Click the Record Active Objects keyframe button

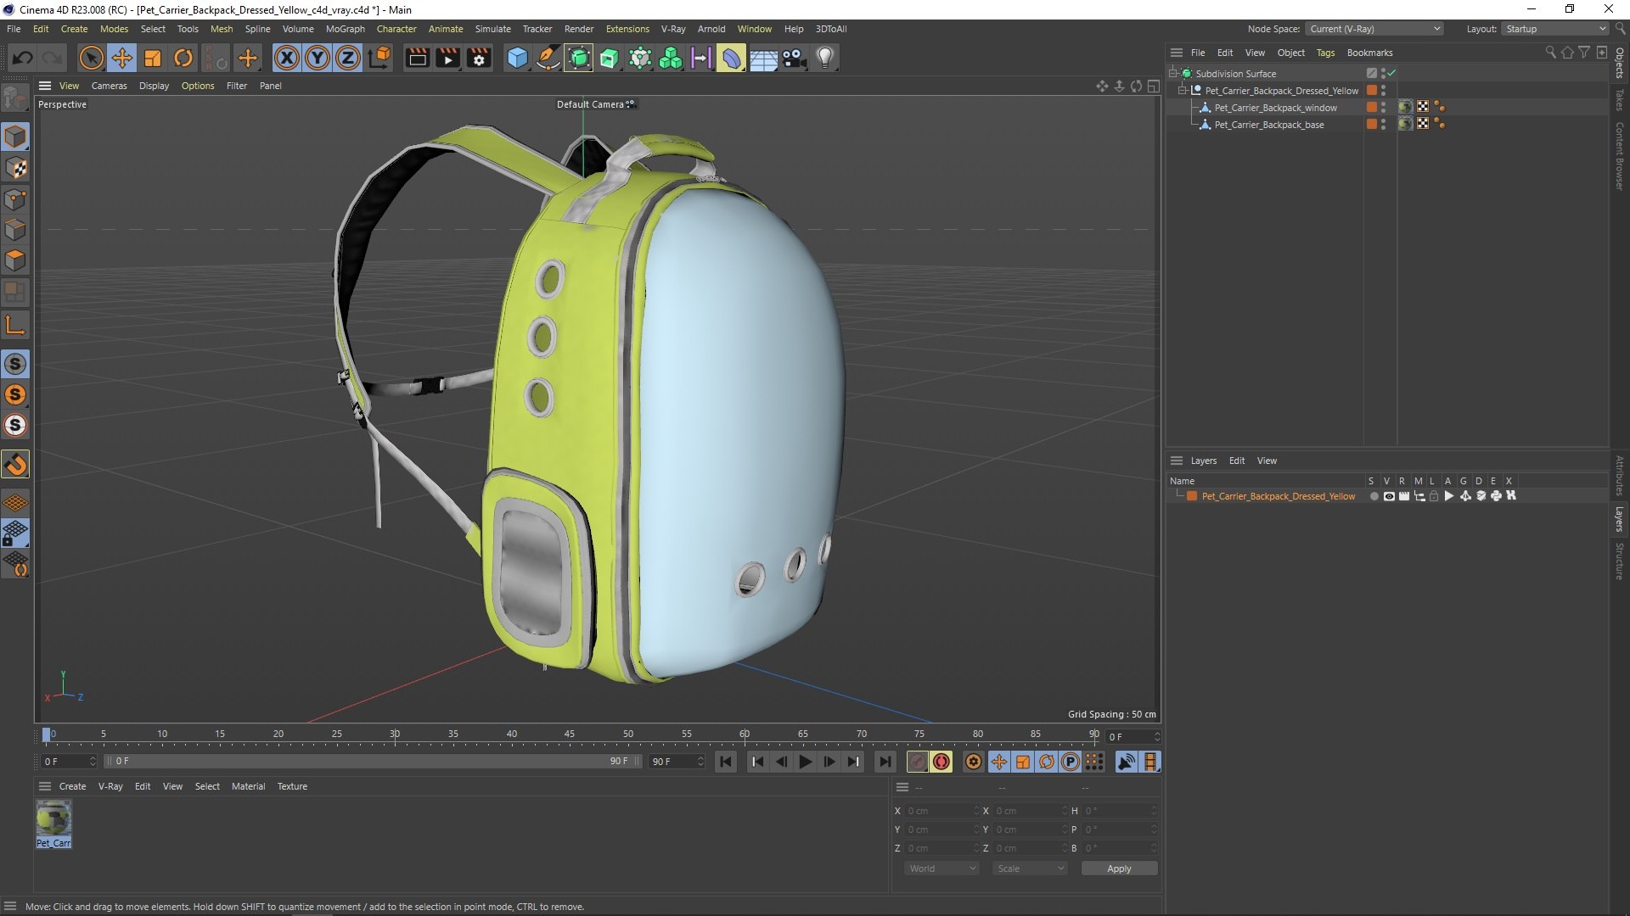(x=917, y=762)
